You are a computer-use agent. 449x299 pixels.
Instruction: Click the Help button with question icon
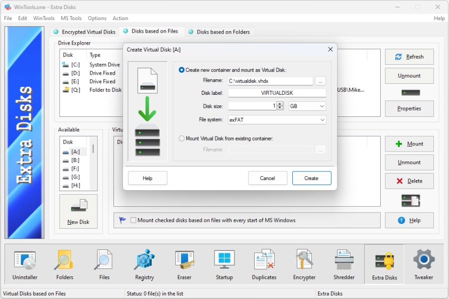pos(409,220)
